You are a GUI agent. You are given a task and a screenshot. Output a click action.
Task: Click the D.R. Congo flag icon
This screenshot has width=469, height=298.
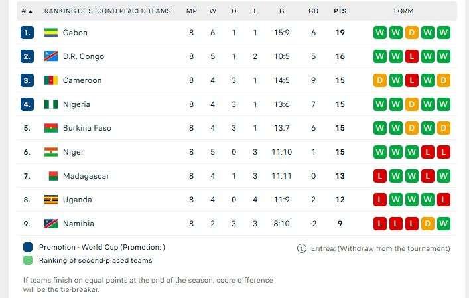coord(50,56)
